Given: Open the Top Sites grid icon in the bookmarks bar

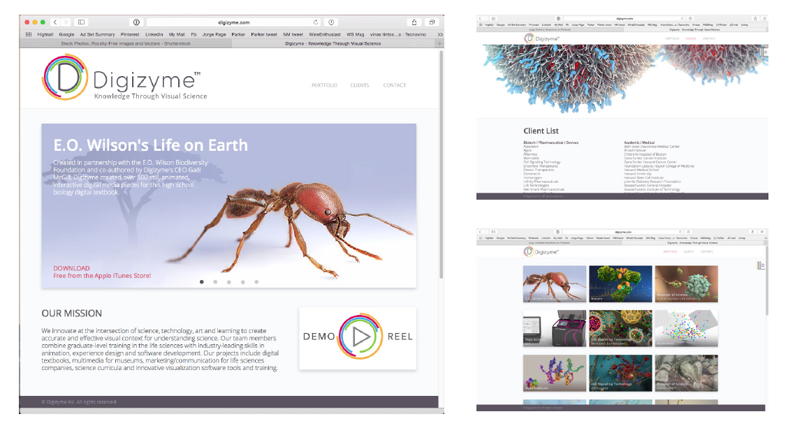Looking at the screenshot, I should pos(29,35).
